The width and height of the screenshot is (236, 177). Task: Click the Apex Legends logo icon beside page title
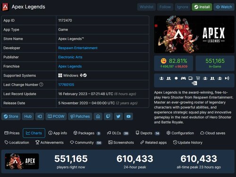click(x=5, y=7)
